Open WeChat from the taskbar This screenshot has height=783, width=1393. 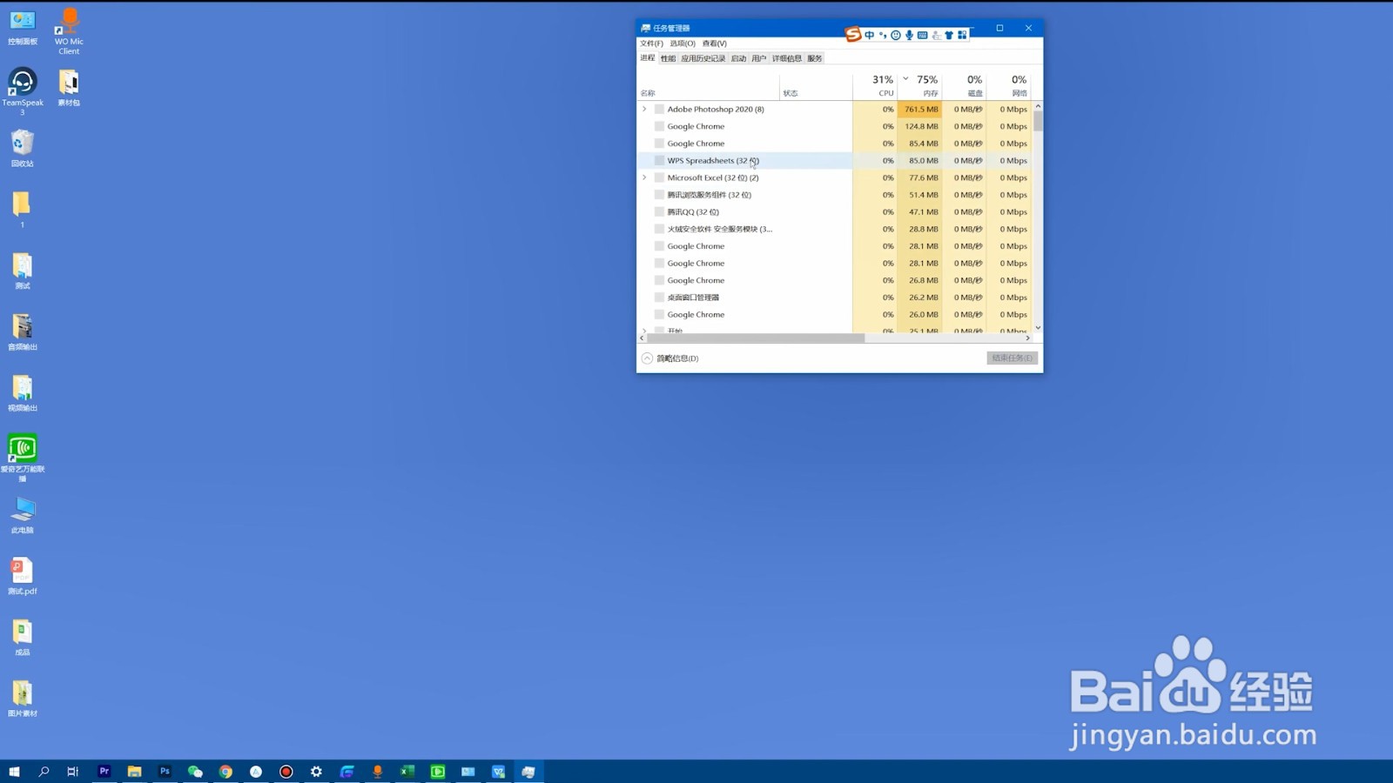pos(195,771)
